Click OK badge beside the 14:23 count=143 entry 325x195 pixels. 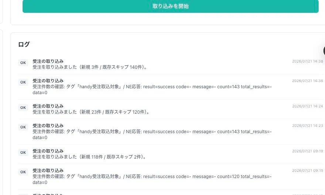click(23, 127)
